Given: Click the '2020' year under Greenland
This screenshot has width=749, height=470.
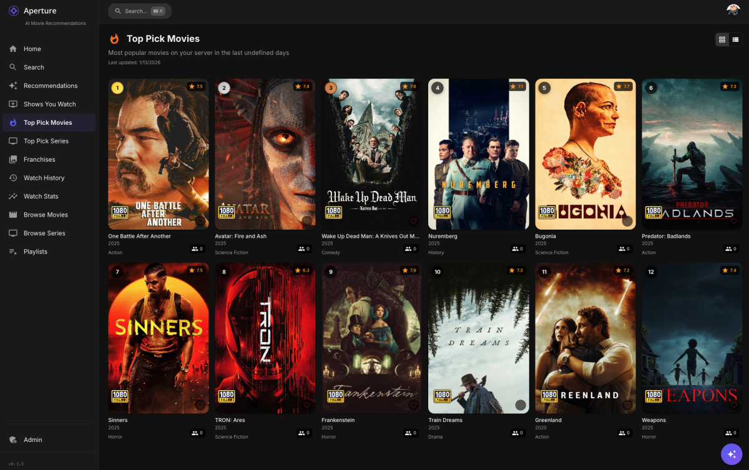Looking at the screenshot, I should (541, 428).
